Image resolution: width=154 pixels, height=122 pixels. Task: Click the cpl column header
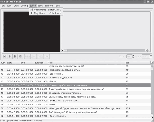tap(137, 63)
